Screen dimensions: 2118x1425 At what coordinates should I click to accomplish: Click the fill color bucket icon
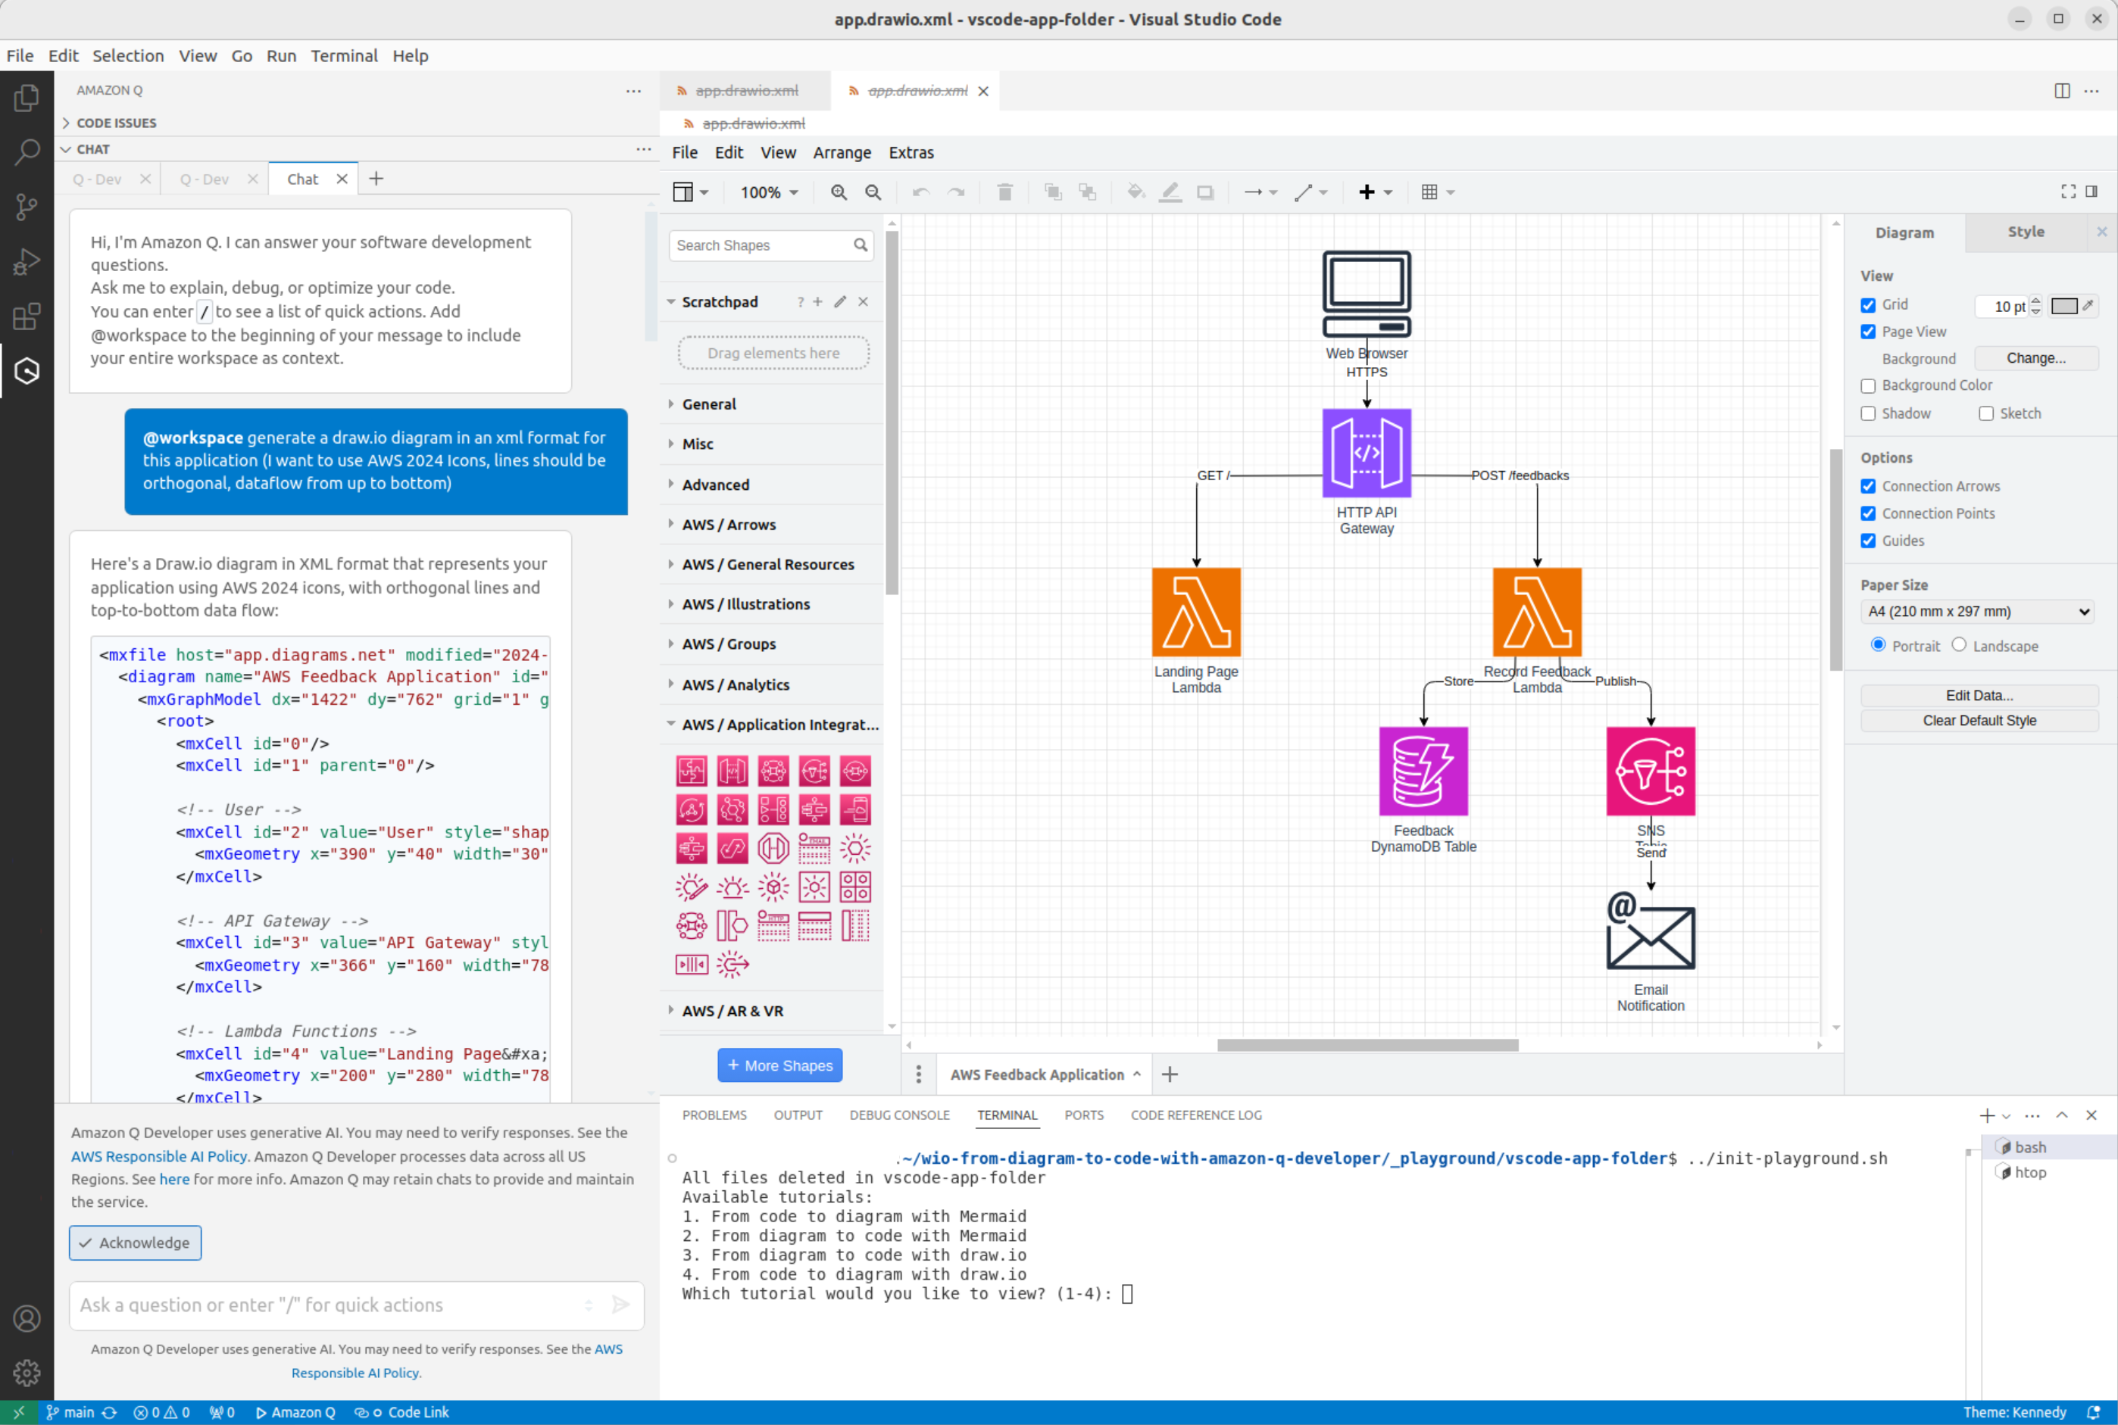(1136, 192)
